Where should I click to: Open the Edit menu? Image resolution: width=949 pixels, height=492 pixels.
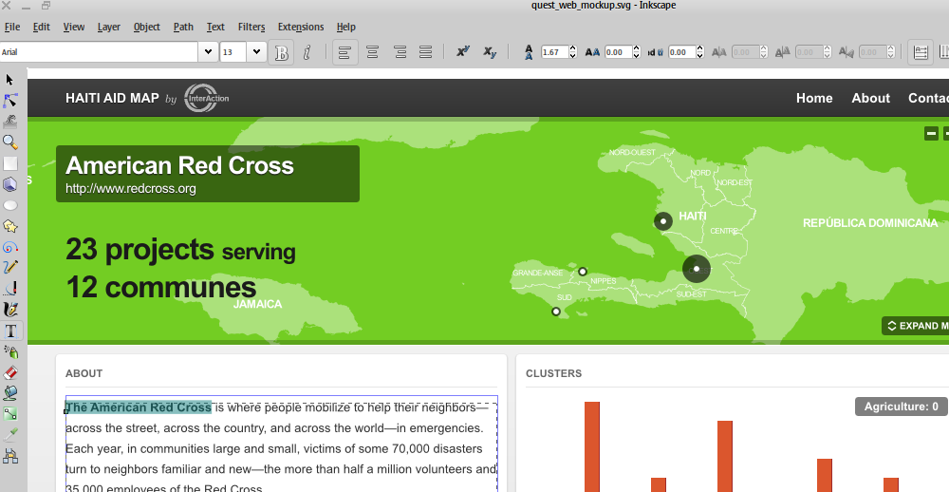[x=41, y=27]
